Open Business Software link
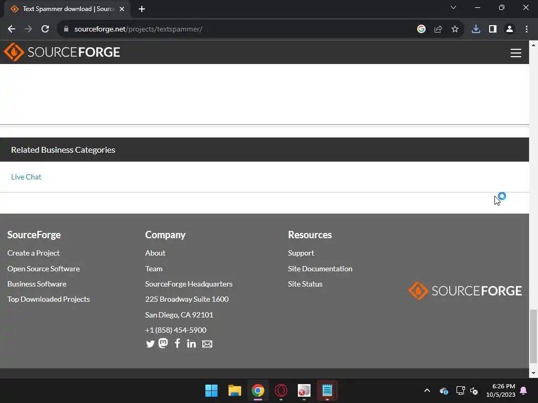The height and width of the screenshot is (403, 538). (37, 284)
